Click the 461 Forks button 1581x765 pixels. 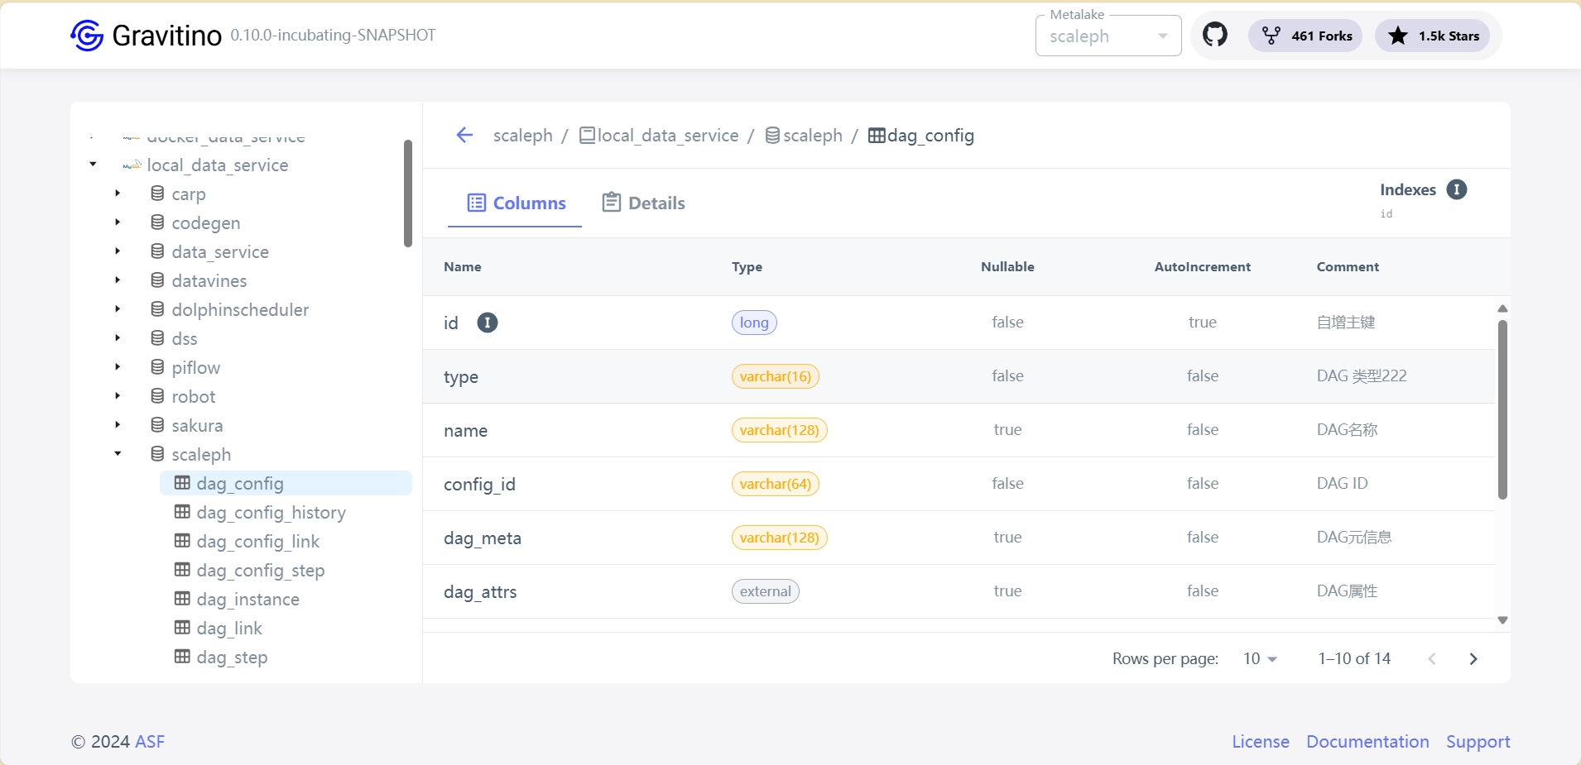coord(1305,36)
